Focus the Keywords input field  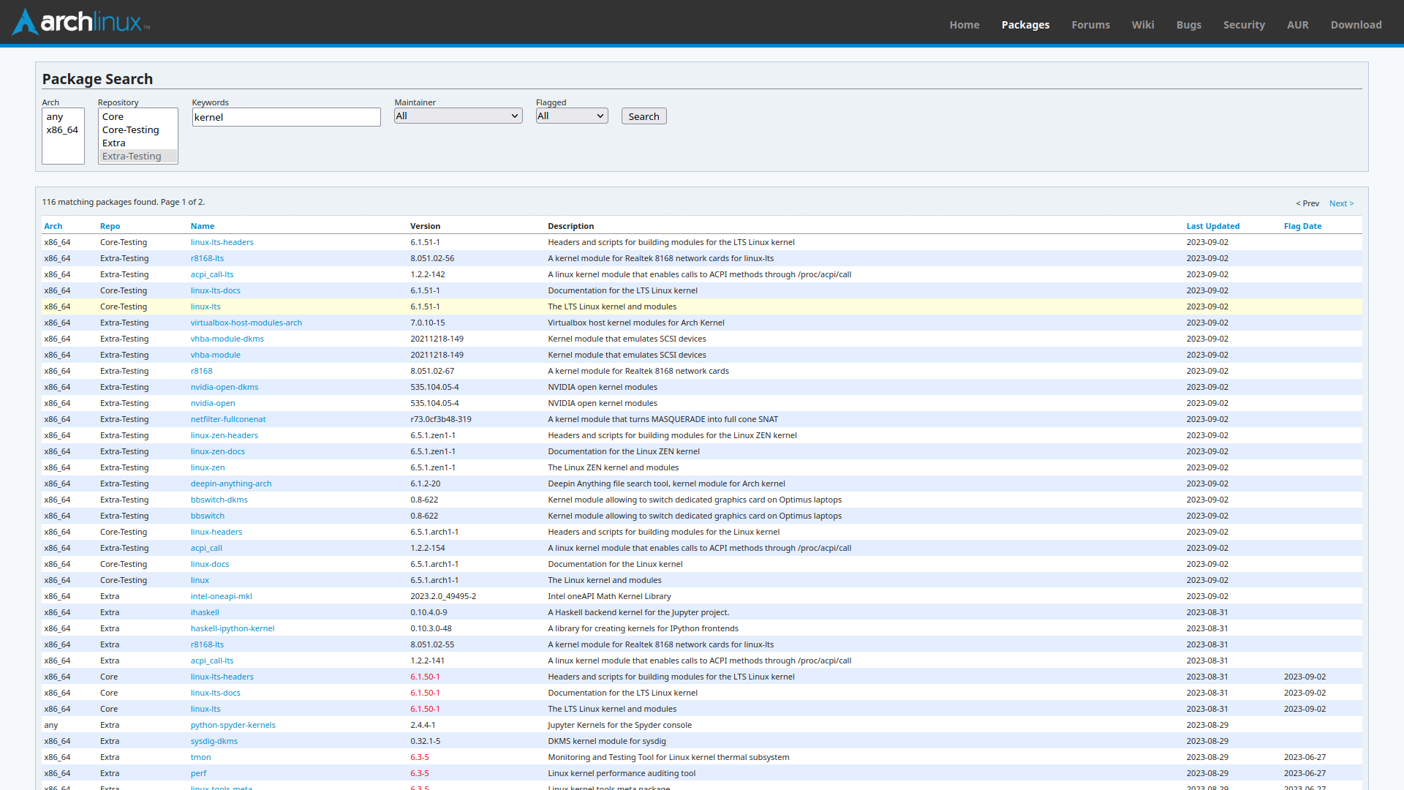point(286,117)
